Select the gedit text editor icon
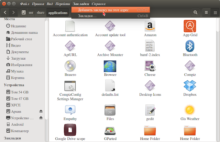The width and height of the screenshot is (220, 142). click(150, 110)
